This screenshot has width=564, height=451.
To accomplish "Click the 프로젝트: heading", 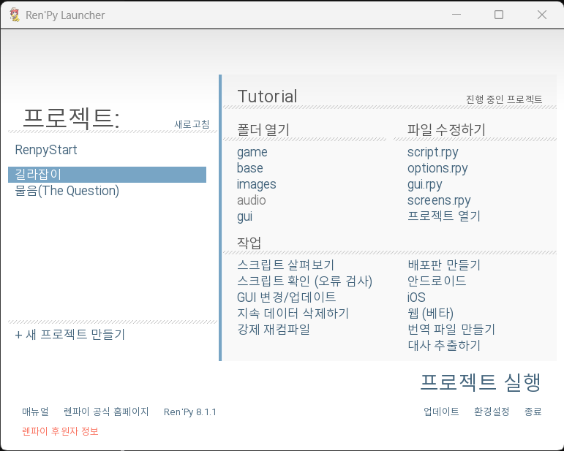I will tap(71, 118).
